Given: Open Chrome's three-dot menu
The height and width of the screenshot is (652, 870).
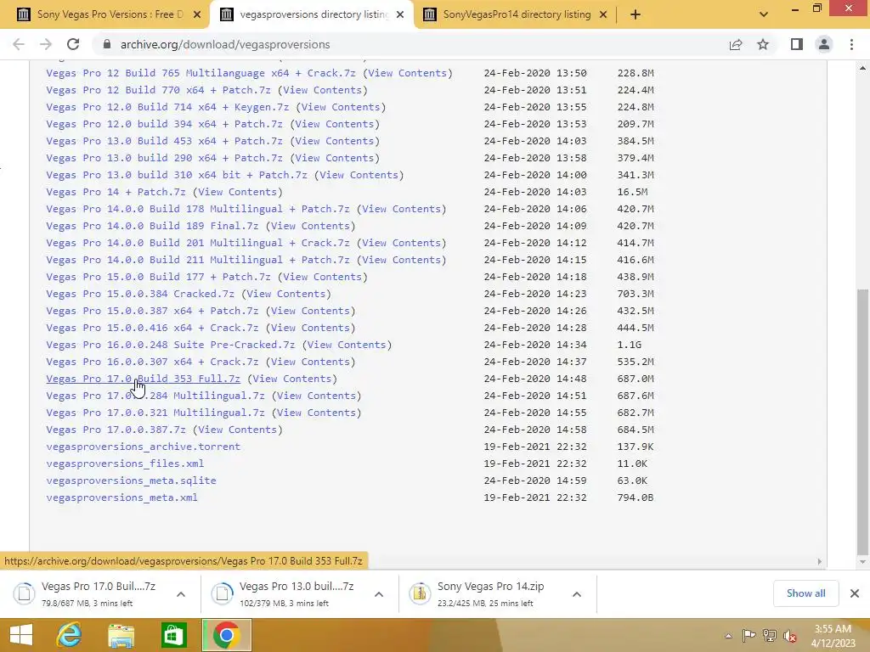Looking at the screenshot, I should point(851,44).
